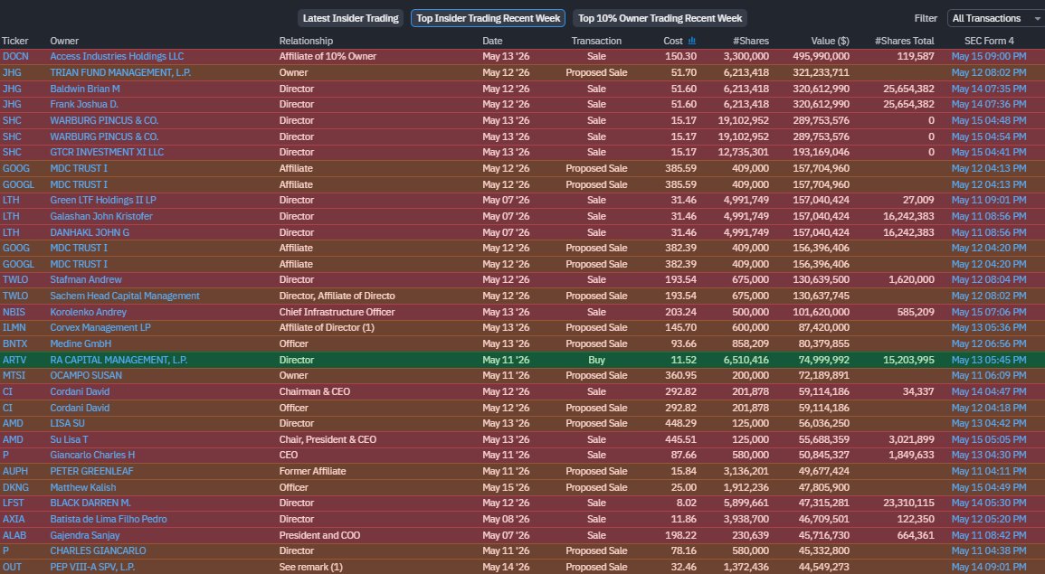Open CHARLES GIANCARLO owner link
This screenshot has width=1045, height=574.
(x=98, y=551)
